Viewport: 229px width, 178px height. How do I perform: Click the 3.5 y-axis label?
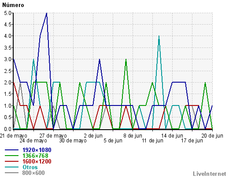click(7, 48)
